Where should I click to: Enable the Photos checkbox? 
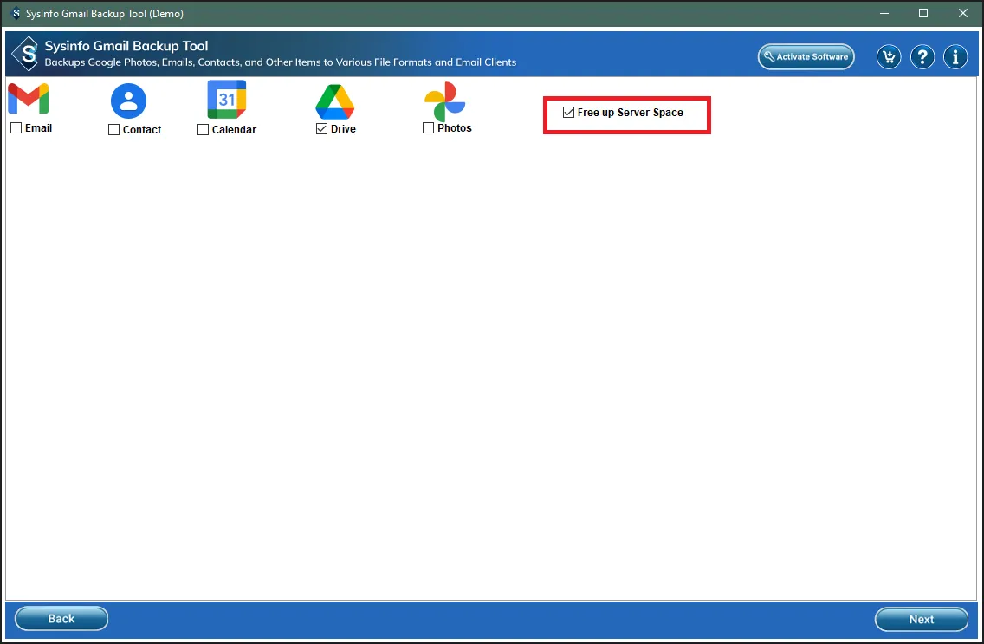pyautogui.click(x=429, y=128)
